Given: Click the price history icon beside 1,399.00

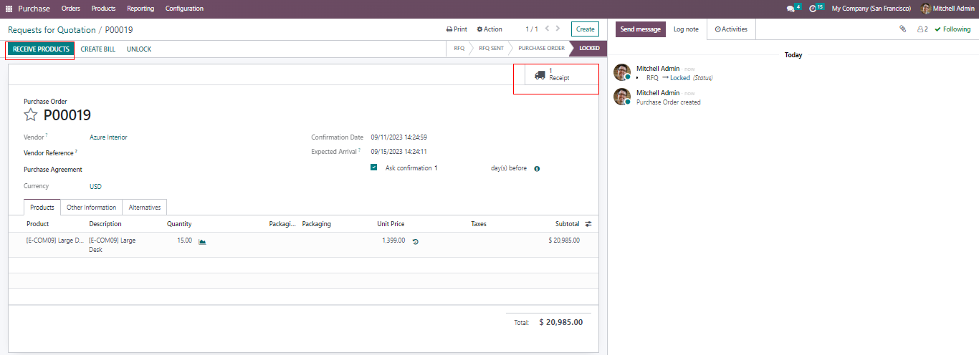Looking at the screenshot, I should 416,241.
